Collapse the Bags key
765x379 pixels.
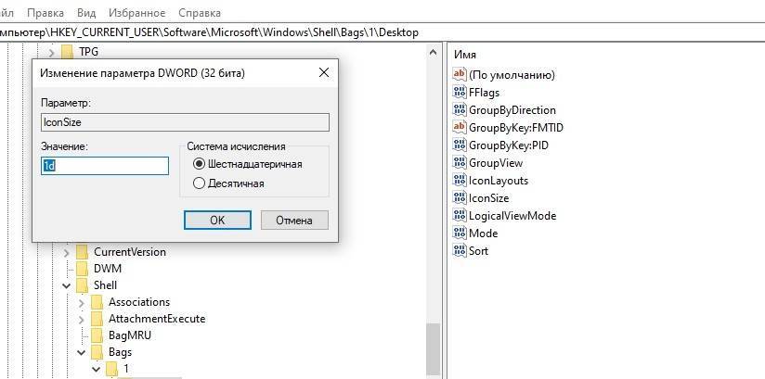click(x=82, y=352)
